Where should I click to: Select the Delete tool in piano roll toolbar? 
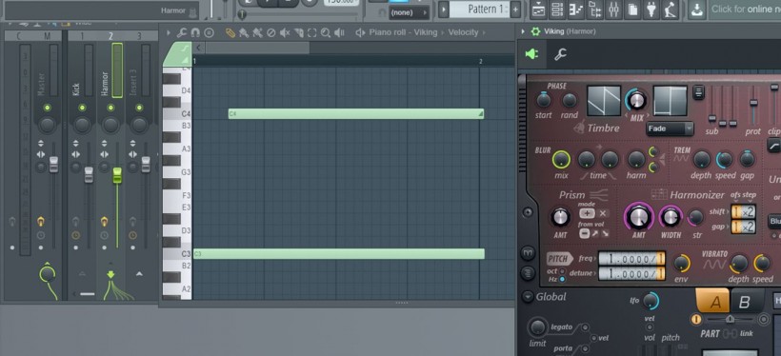point(270,33)
